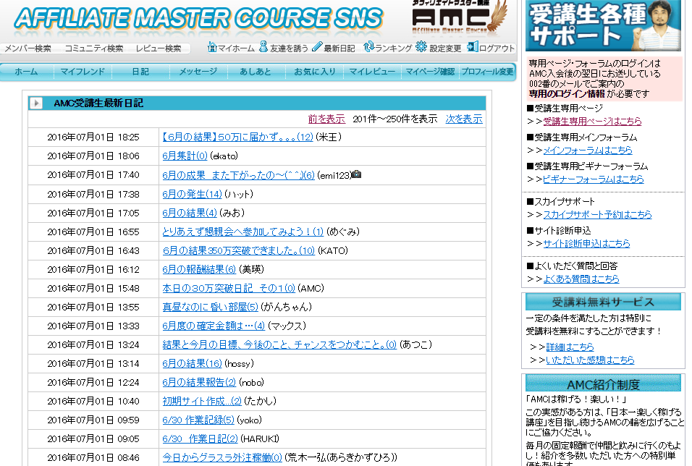This screenshot has height=466, width=692.
Task: Click the camera icon beside emi123
Action: click(356, 174)
